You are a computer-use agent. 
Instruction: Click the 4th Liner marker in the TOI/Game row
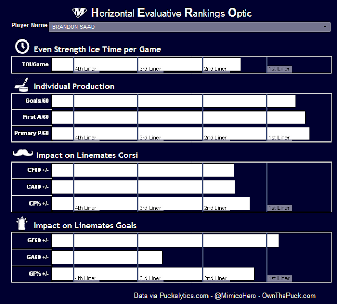[85, 69]
